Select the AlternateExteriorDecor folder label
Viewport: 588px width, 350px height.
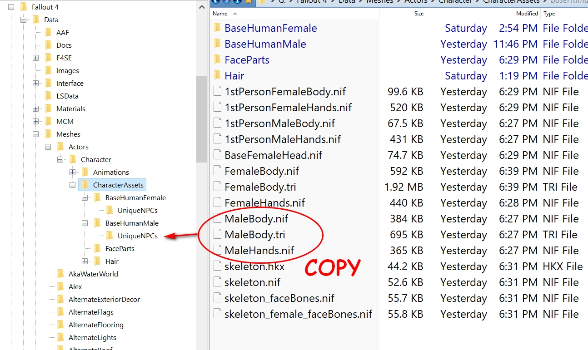click(104, 299)
